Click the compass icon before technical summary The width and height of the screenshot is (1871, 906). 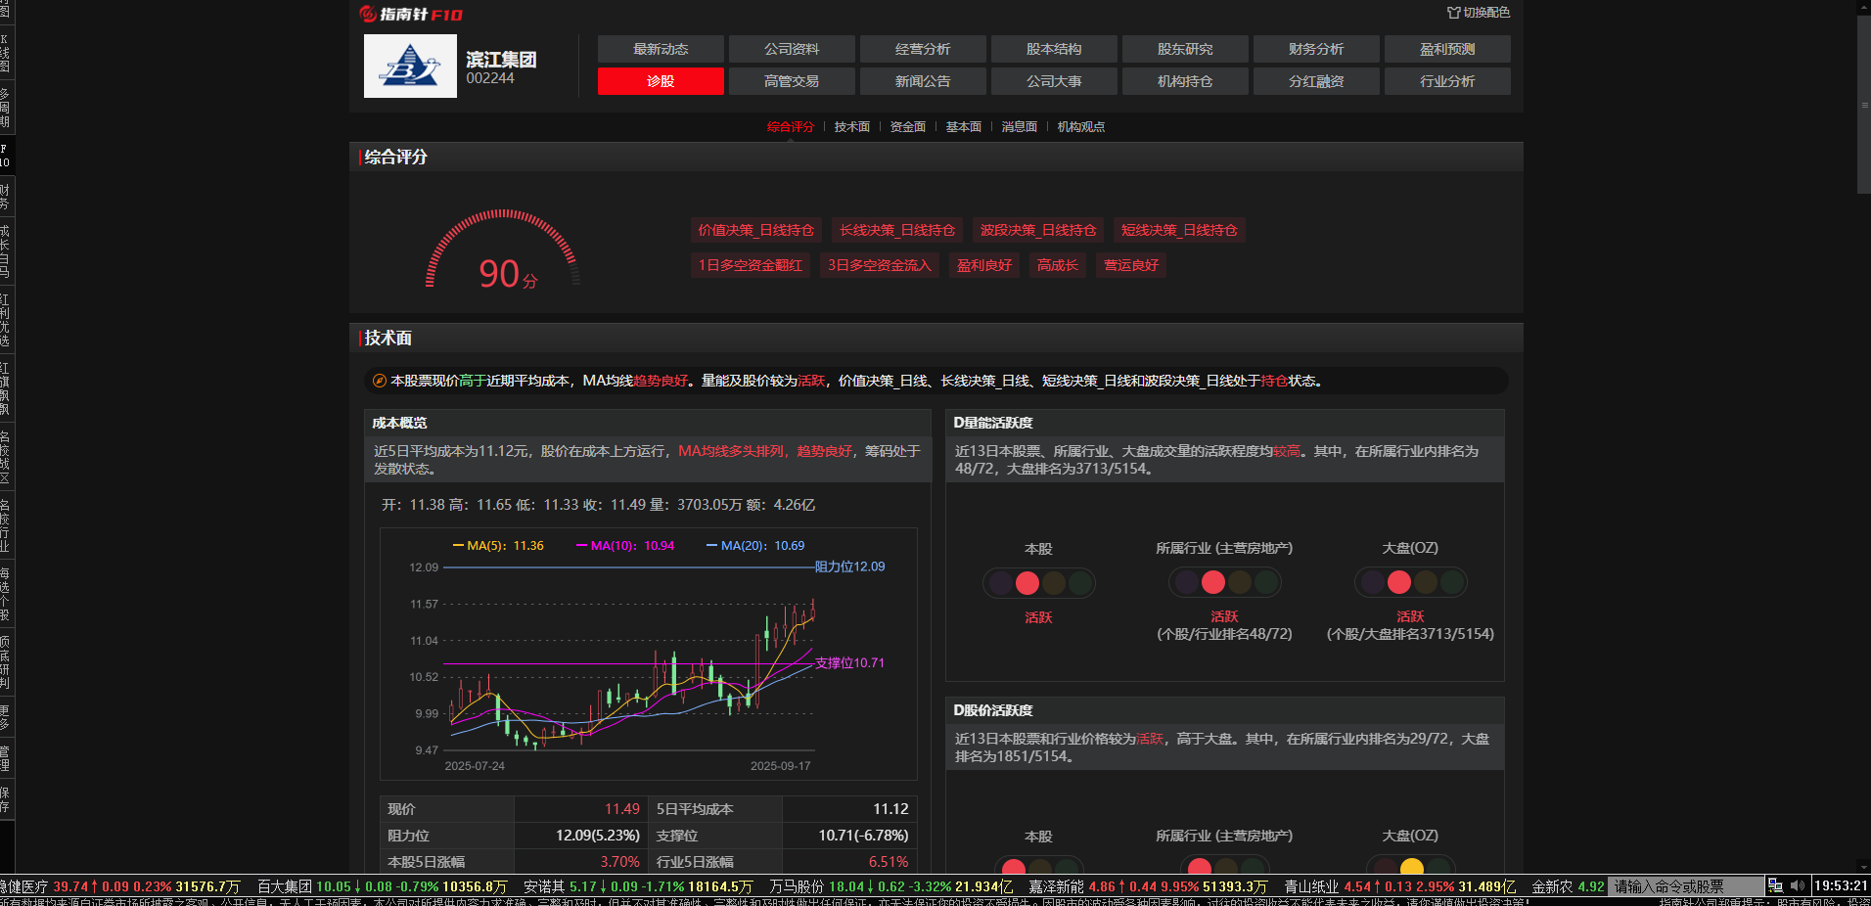(x=380, y=381)
